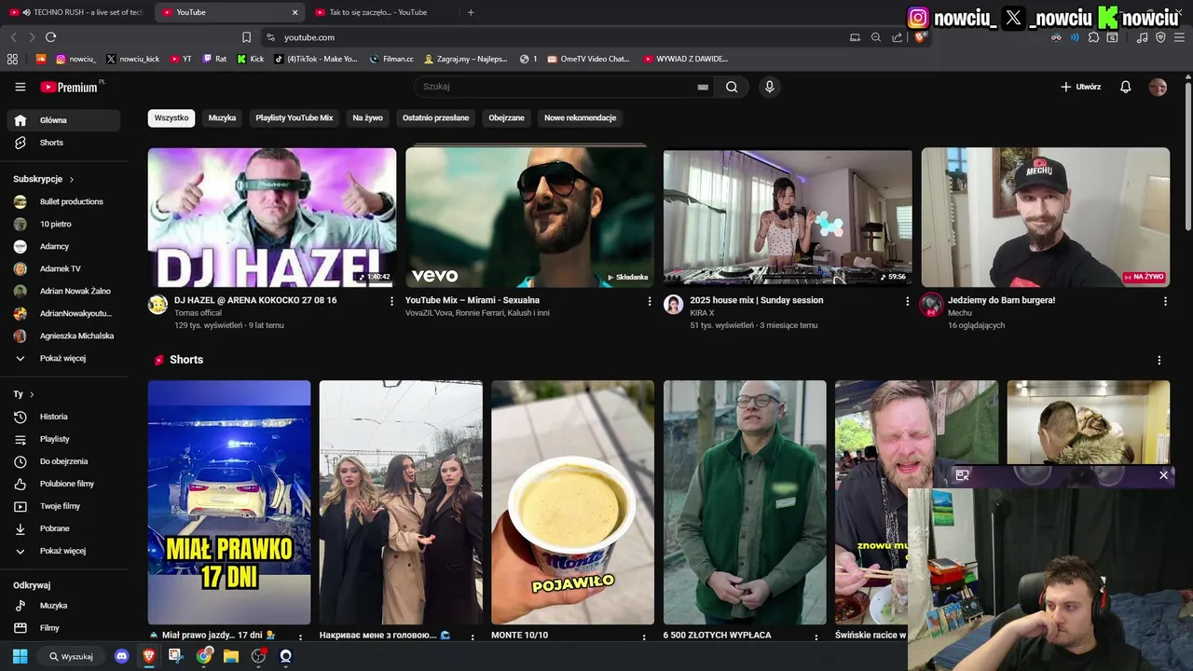1193x671 pixels.
Task: Open Brave Shields lion icon
Action: (919, 37)
